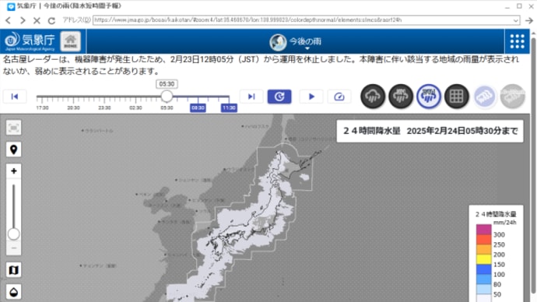537x302 pixels.
Task: Toggle the faded wave layer icon
Action: (484, 97)
